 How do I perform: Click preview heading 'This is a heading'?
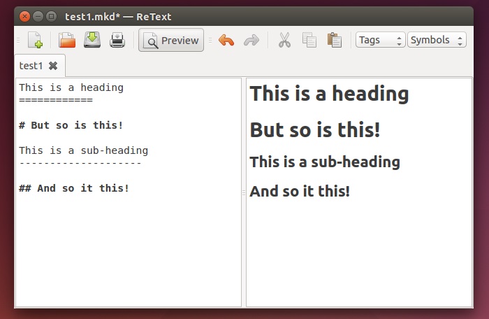[x=329, y=94]
